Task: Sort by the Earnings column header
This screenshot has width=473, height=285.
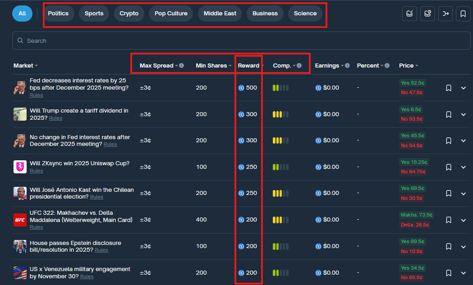Action: (329, 65)
